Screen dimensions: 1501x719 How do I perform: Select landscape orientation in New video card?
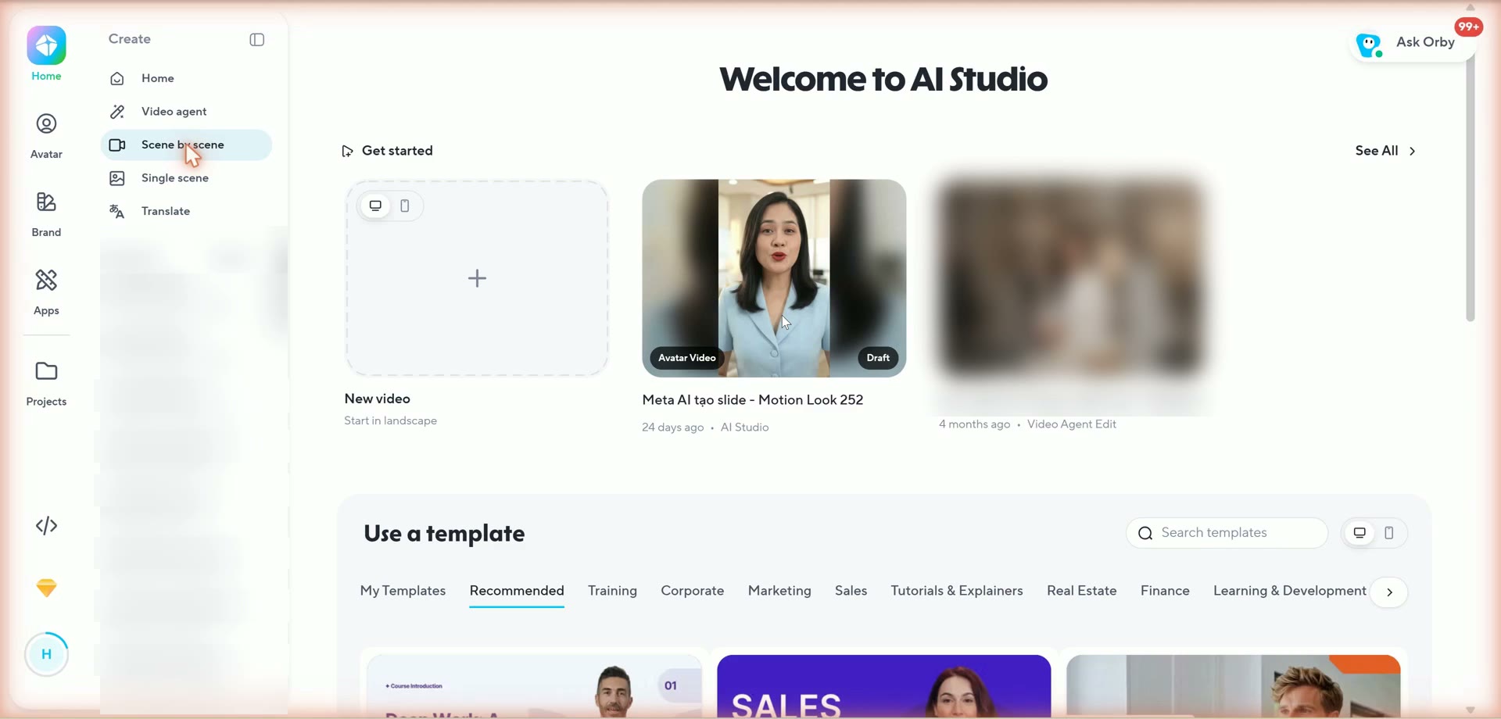pyautogui.click(x=375, y=206)
